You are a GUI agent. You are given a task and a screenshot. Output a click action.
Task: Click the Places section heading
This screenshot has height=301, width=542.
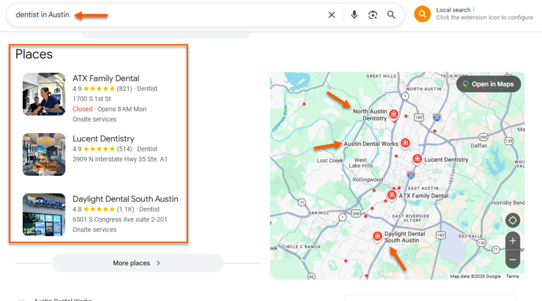point(34,55)
